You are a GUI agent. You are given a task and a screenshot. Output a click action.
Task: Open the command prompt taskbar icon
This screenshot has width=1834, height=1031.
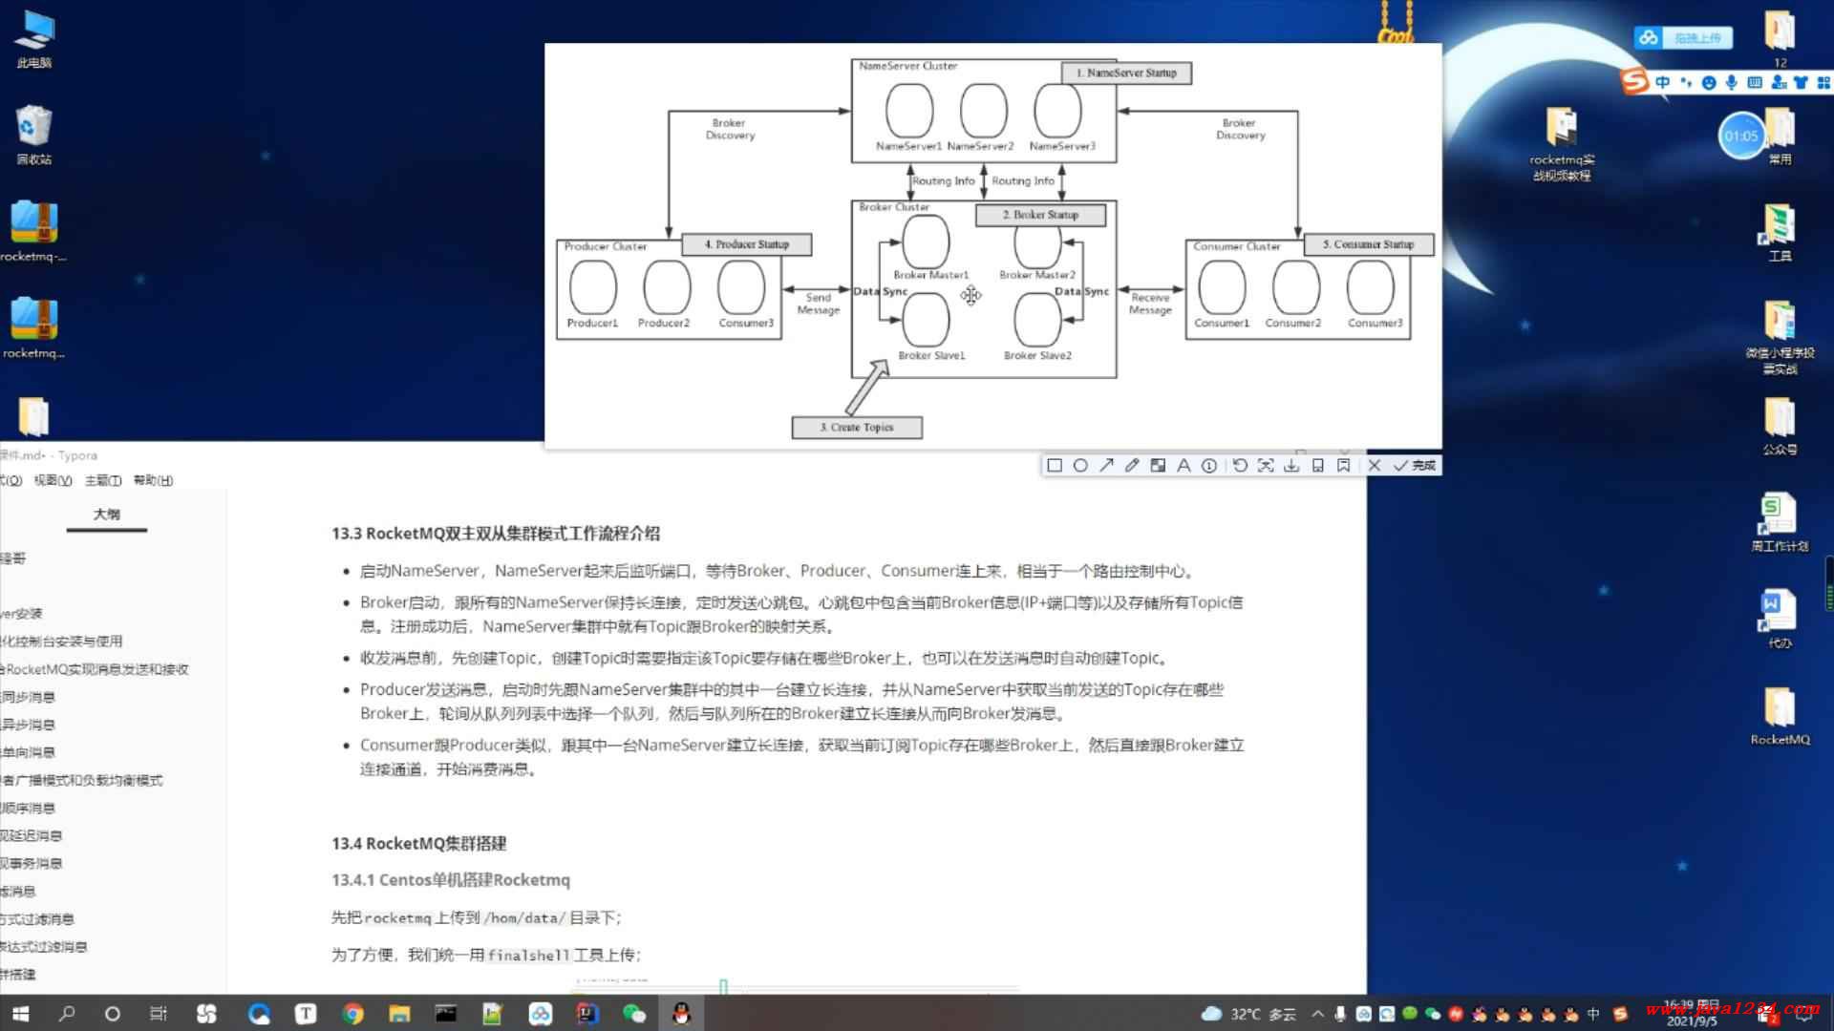[446, 1014]
